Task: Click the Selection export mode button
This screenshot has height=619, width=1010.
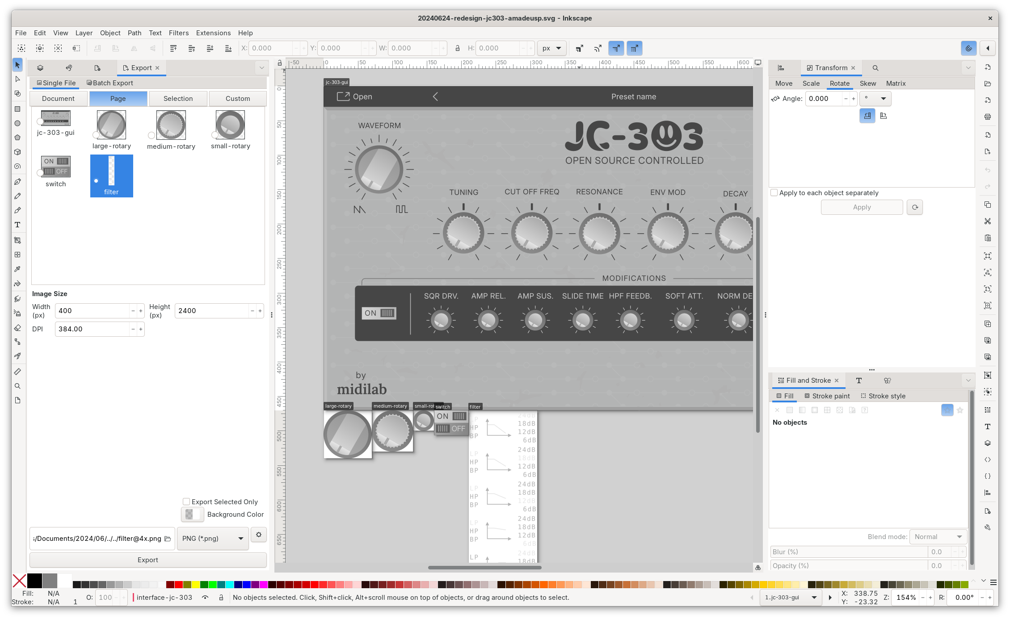Action: pos(178,99)
